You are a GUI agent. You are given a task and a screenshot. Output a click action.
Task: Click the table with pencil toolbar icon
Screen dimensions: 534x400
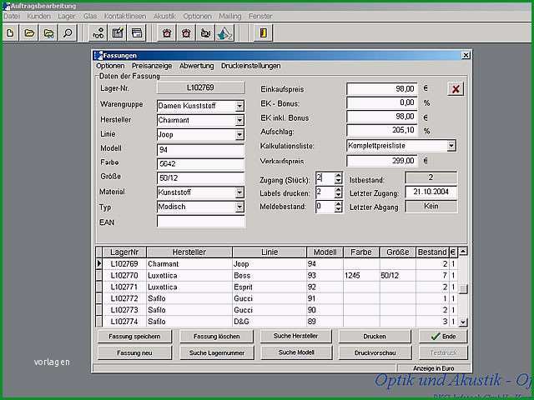118,33
